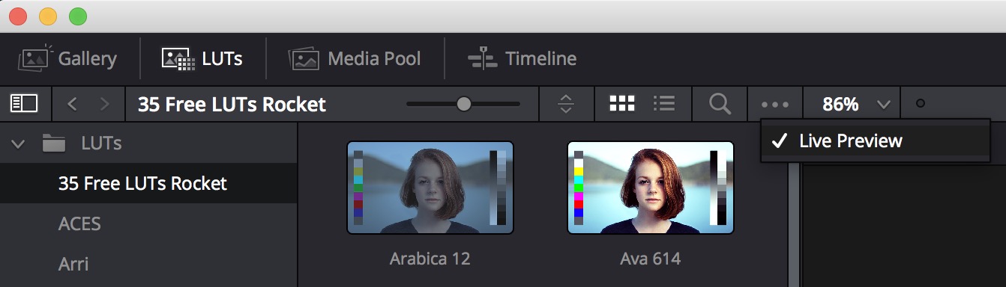Screen dimensions: 1006x287
Task: Maximize window with the green button
Action: (x=77, y=16)
